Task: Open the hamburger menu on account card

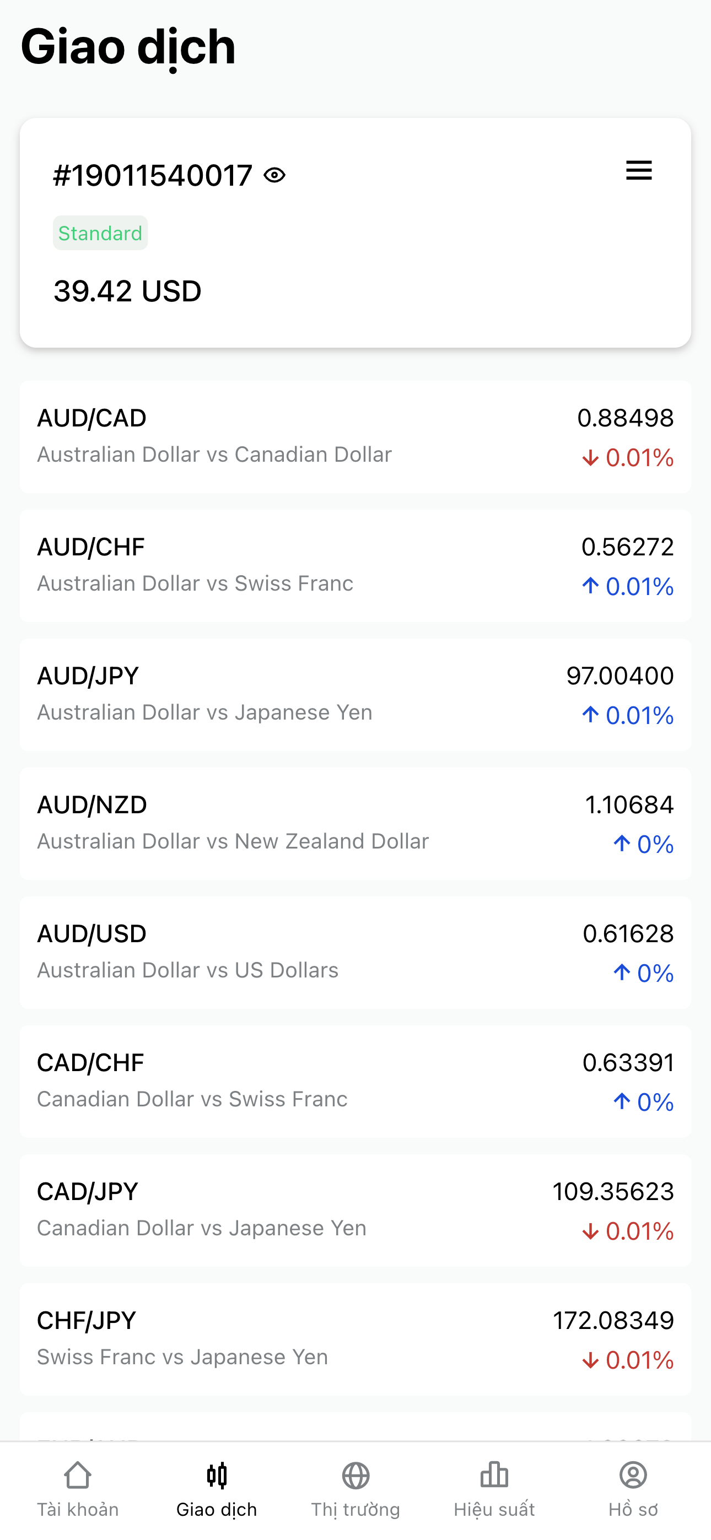Action: 639,171
